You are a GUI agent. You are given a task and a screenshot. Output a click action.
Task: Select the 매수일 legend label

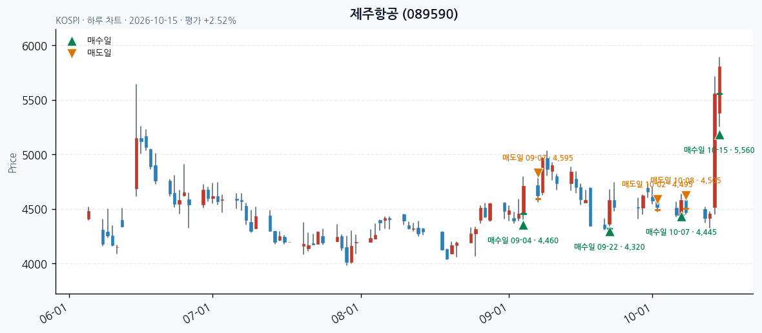[x=99, y=42]
